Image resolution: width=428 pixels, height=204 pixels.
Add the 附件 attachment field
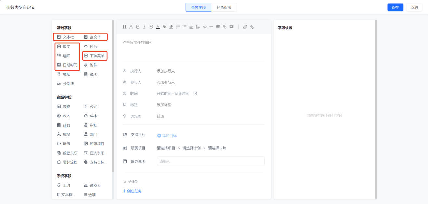point(90,65)
